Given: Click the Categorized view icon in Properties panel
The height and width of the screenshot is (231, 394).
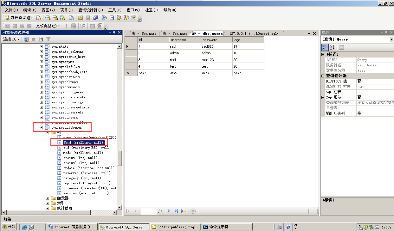Looking at the screenshot, I should tap(325, 47).
